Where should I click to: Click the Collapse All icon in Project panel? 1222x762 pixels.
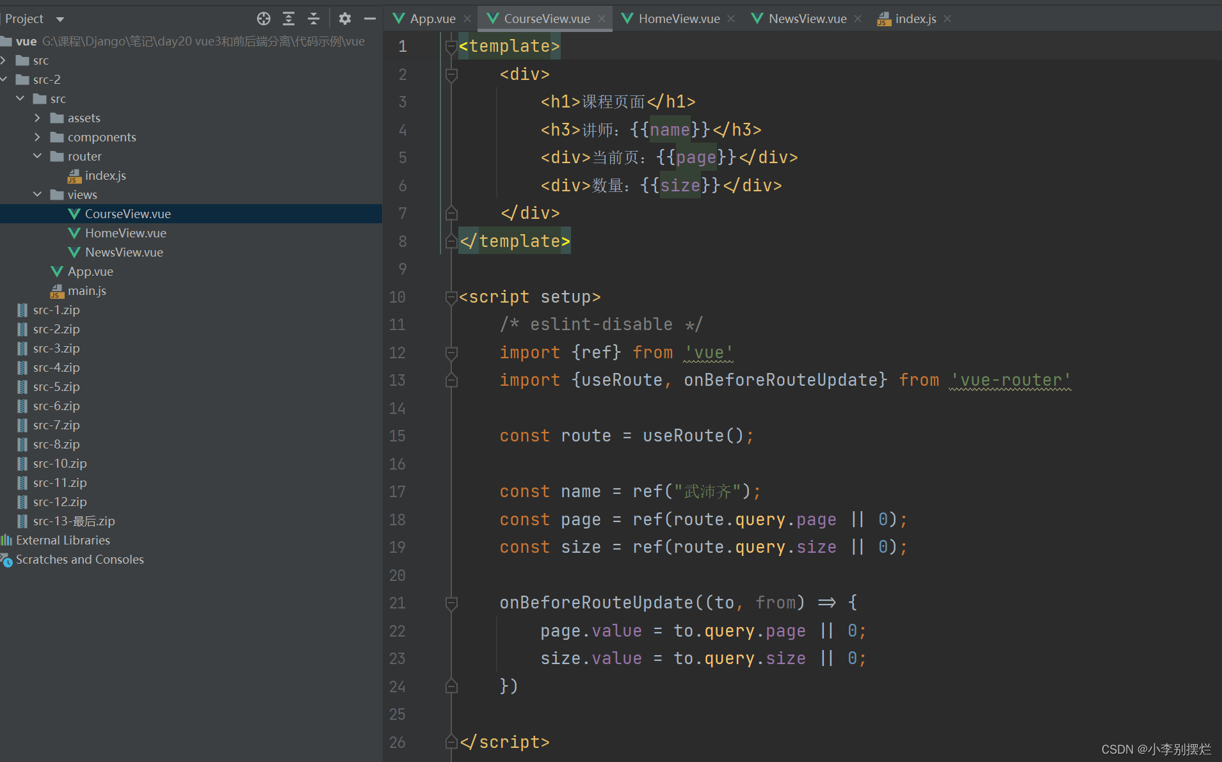(x=314, y=19)
